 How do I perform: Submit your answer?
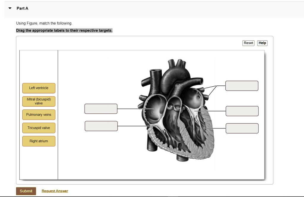26,191
